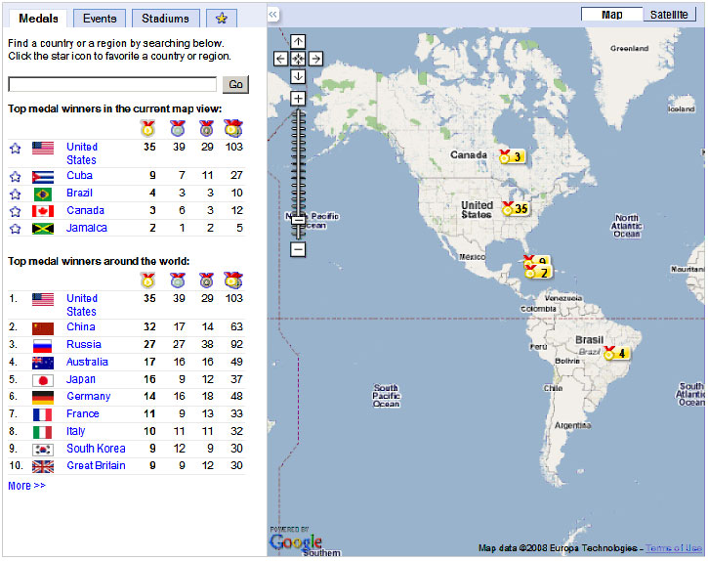The height and width of the screenshot is (561, 708).
Task: Switch map to Satellite view
Action: [x=669, y=15]
